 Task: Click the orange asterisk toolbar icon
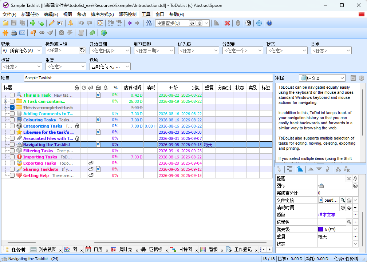tap(5, 33)
